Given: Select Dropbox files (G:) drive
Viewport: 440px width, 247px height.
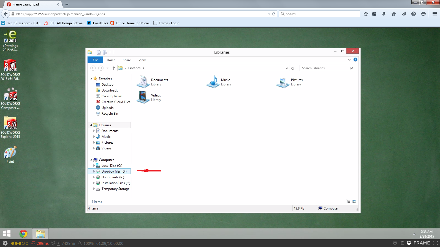Looking at the screenshot, I should pos(114,171).
